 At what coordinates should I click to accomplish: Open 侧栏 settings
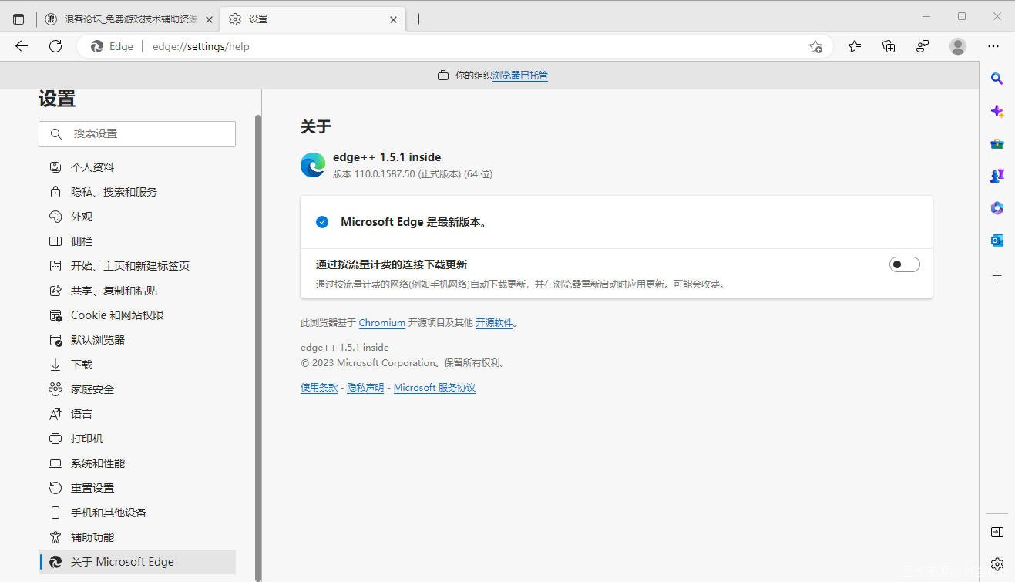137,241
